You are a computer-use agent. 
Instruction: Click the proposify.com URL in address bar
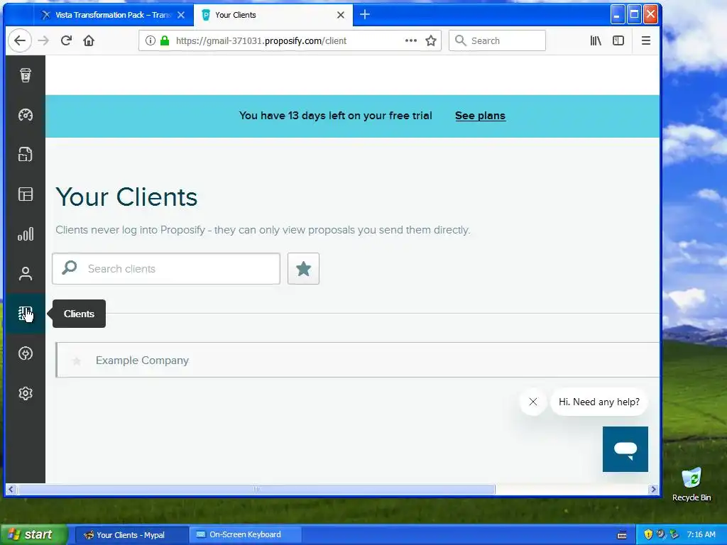[x=261, y=40]
